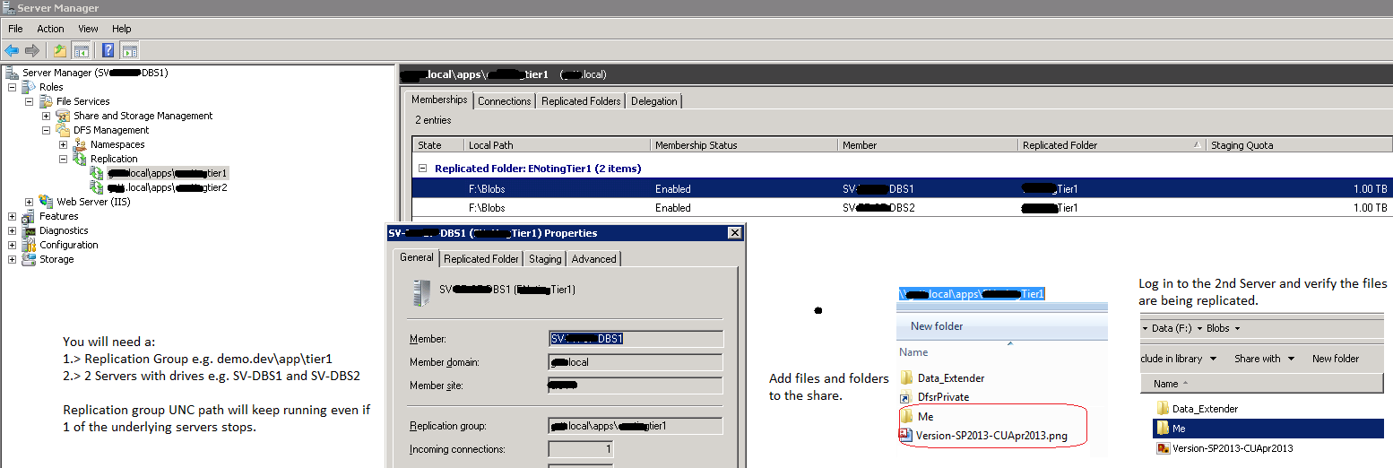The width and height of the screenshot is (1393, 468).
Task: Click the File Services node icon
Action: pyautogui.click(x=46, y=101)
